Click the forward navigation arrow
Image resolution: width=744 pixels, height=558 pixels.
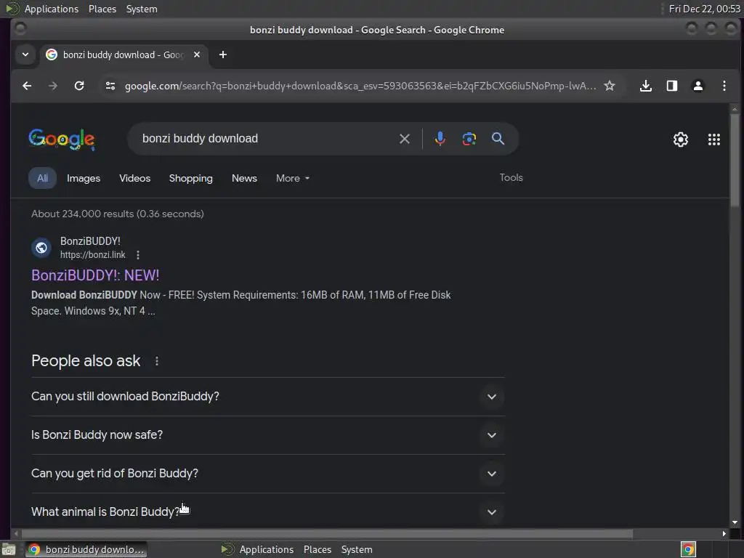pos(53,86)
